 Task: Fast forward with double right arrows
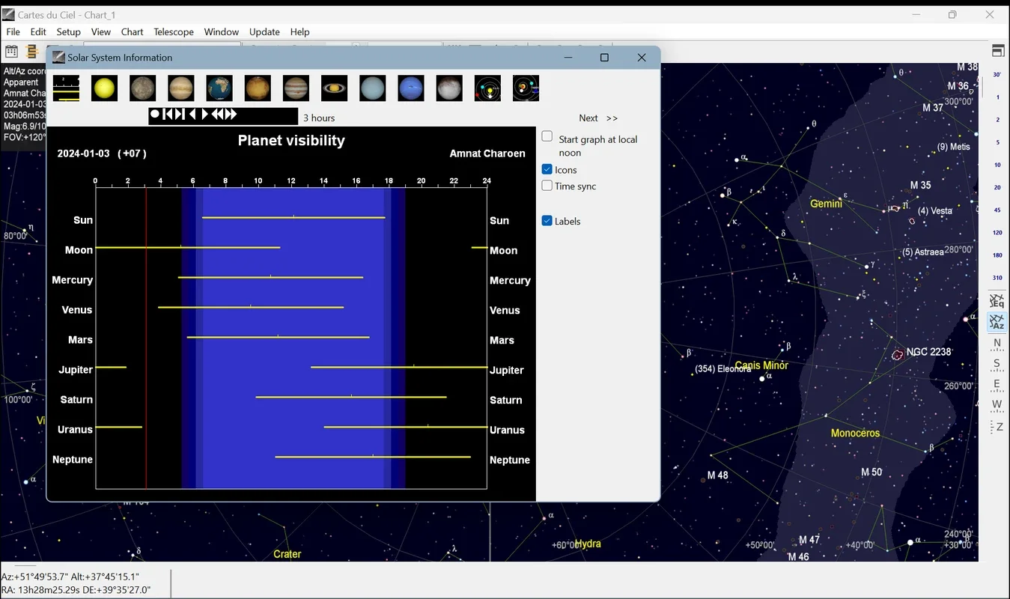tap(231, 115)
